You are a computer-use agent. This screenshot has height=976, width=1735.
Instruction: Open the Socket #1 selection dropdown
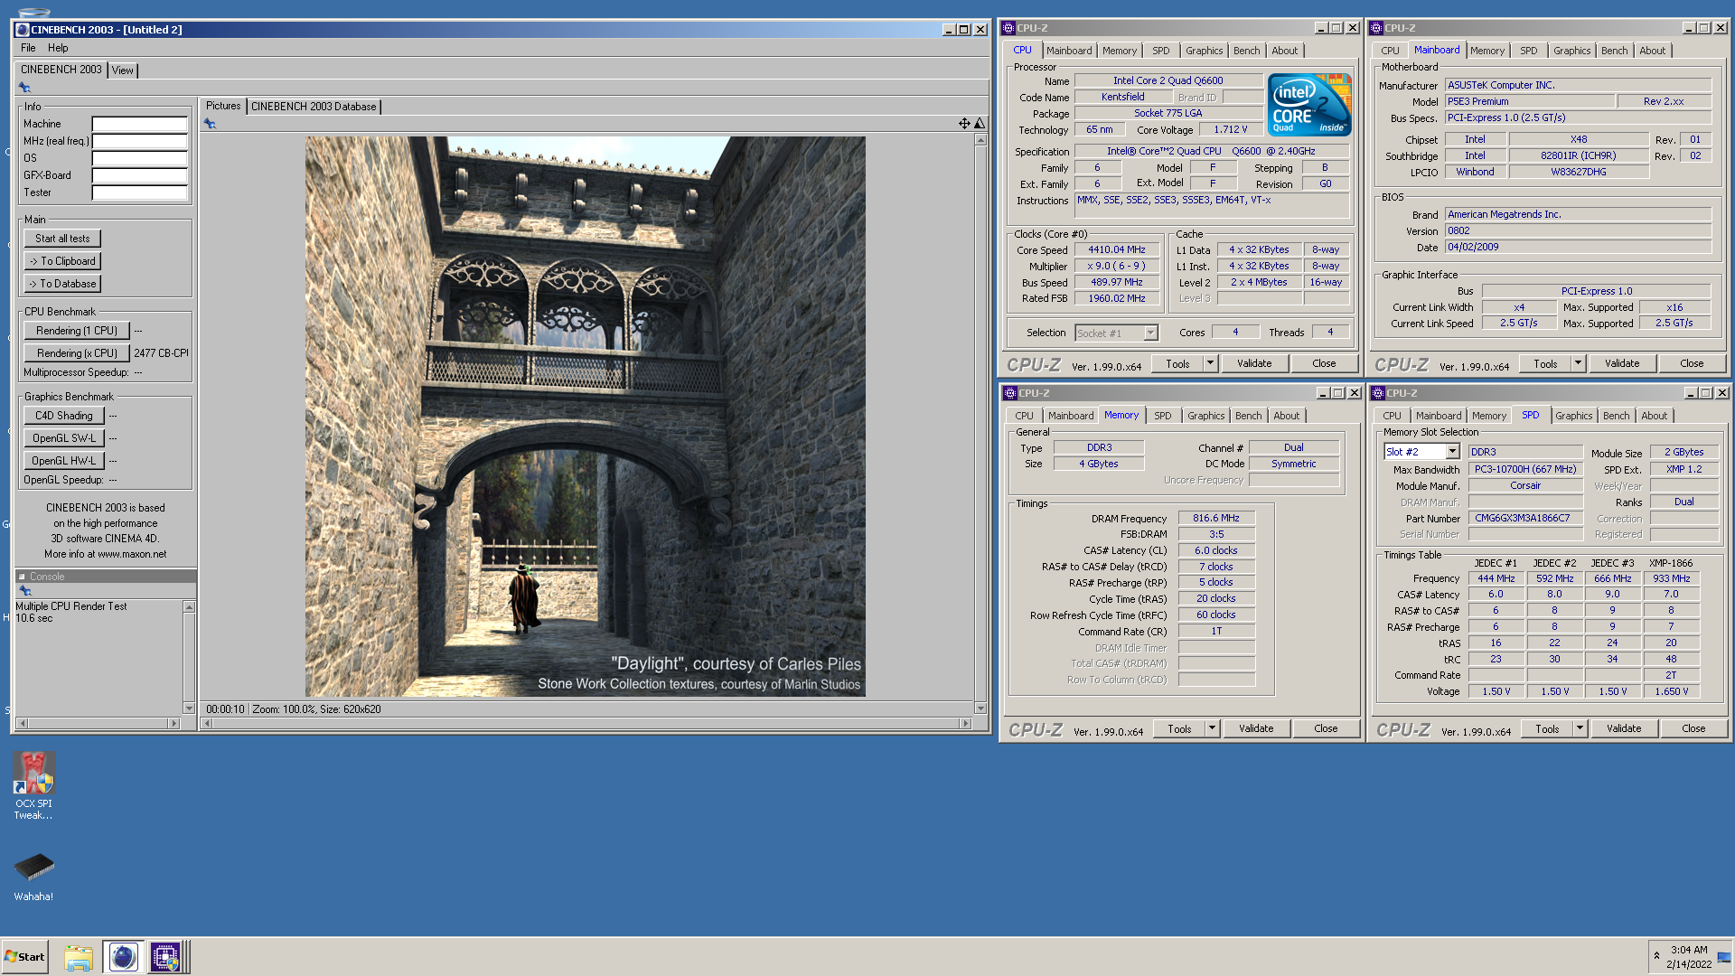point(1150,333)
